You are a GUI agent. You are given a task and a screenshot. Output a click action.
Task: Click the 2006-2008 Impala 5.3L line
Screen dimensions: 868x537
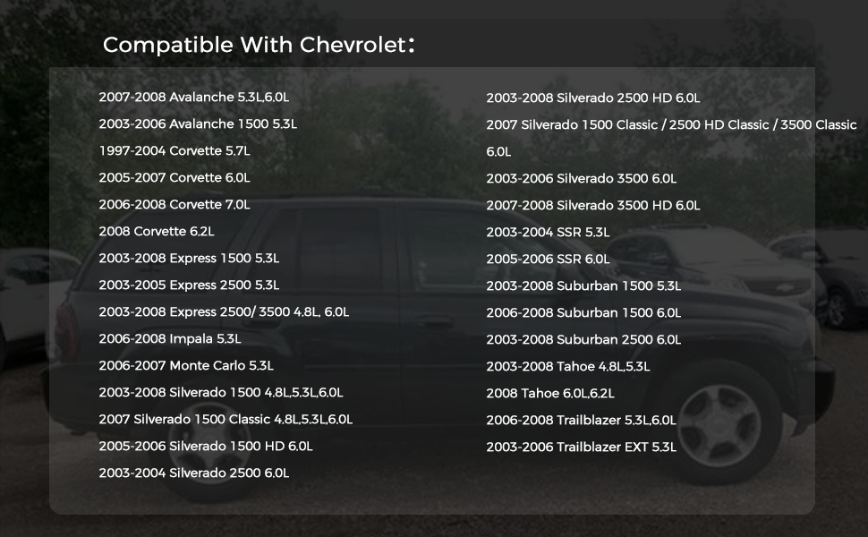click(170, 339)
